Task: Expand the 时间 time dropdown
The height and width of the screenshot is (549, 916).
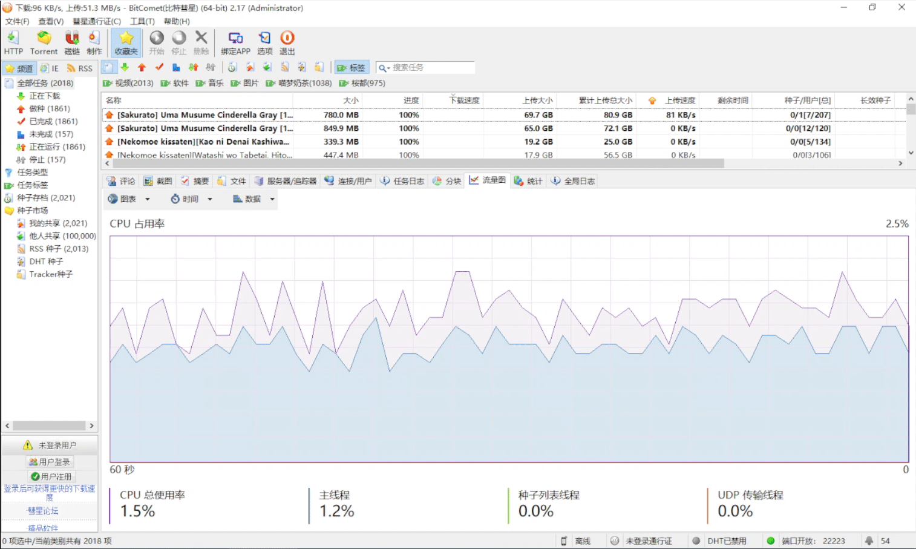Action: [191, 199]
